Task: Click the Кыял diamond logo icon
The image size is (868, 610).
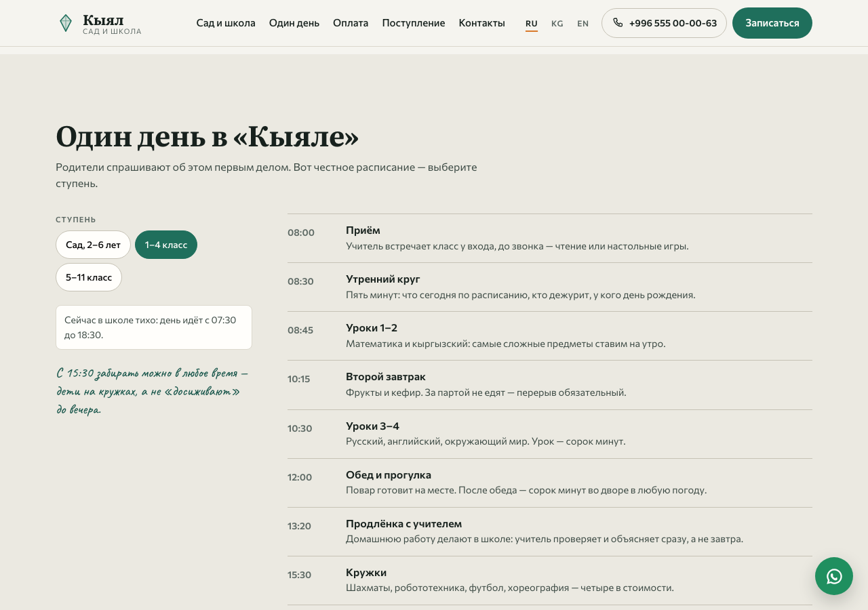Action: [66, 23]
